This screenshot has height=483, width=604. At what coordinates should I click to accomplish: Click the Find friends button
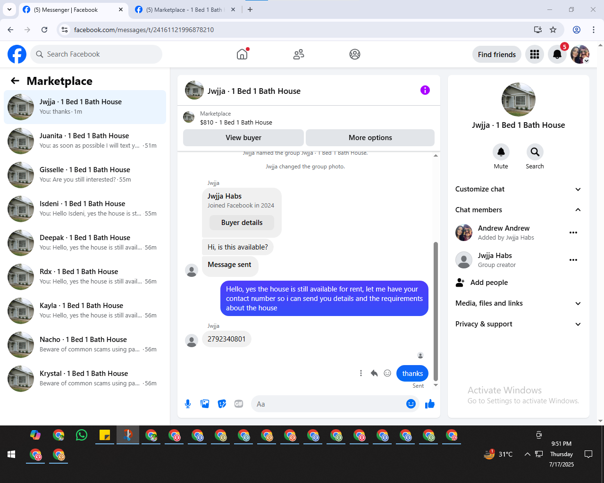click(497, 54)
